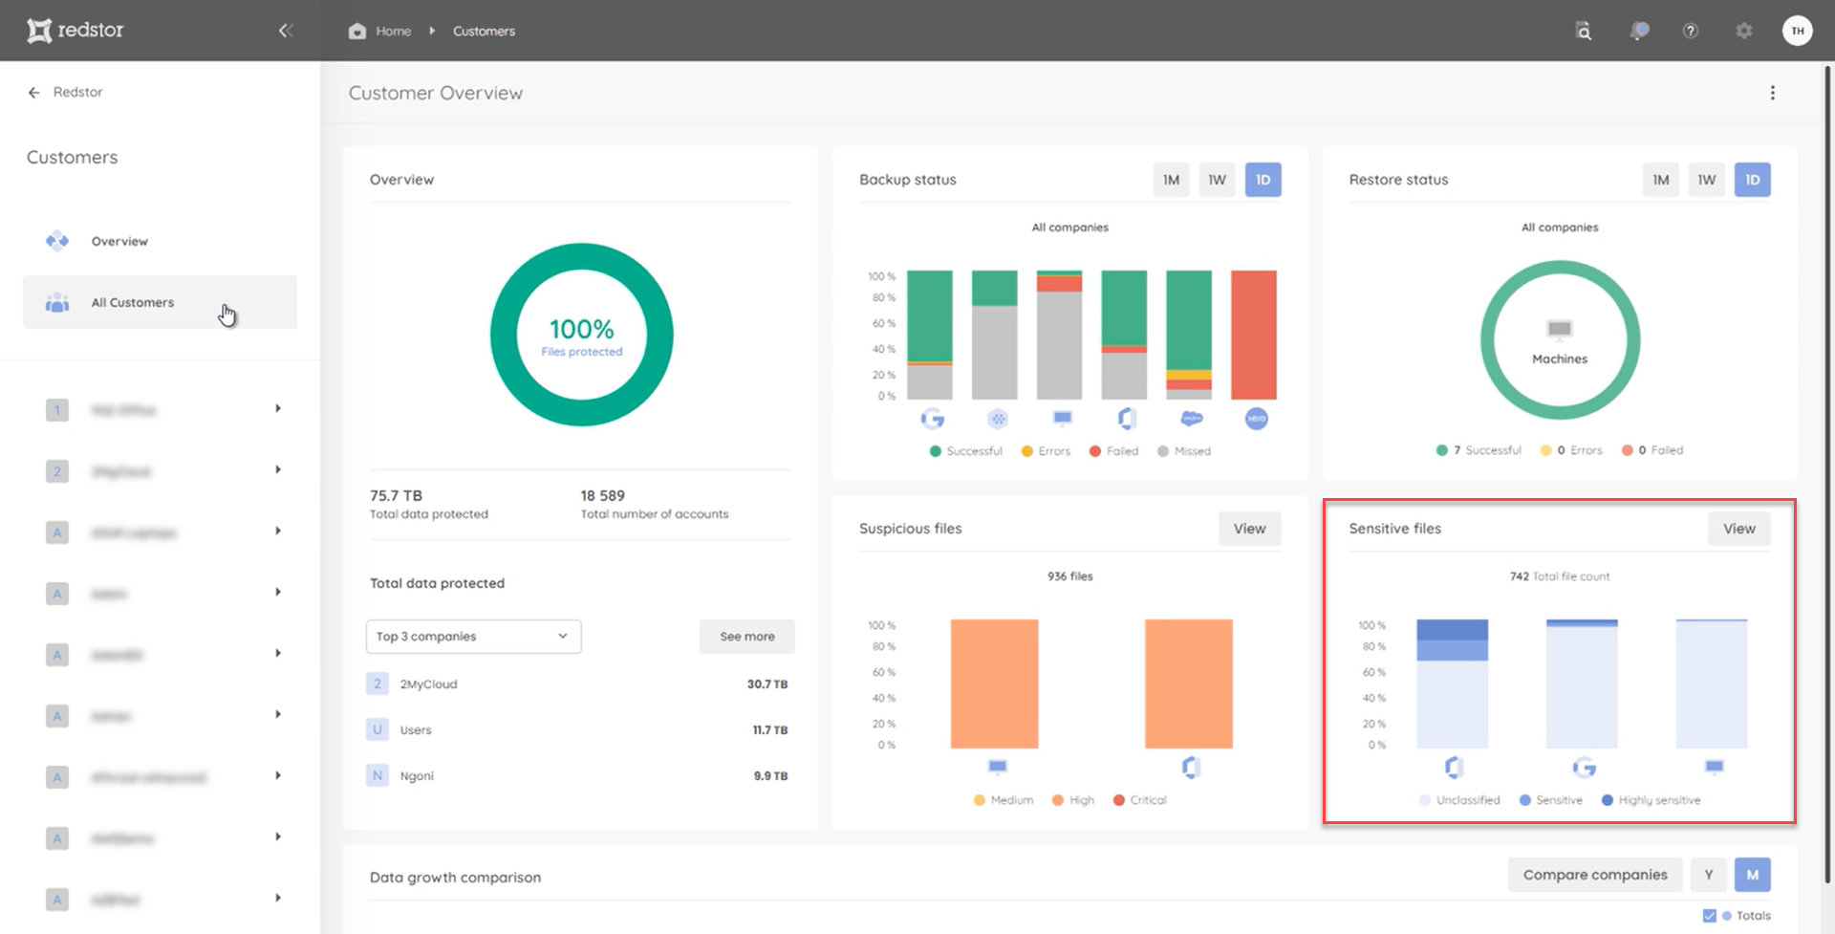The width and height of the screenshot is (1835, 934).
Task: Click Successful legend in Backup status
Action: point(966,451)
